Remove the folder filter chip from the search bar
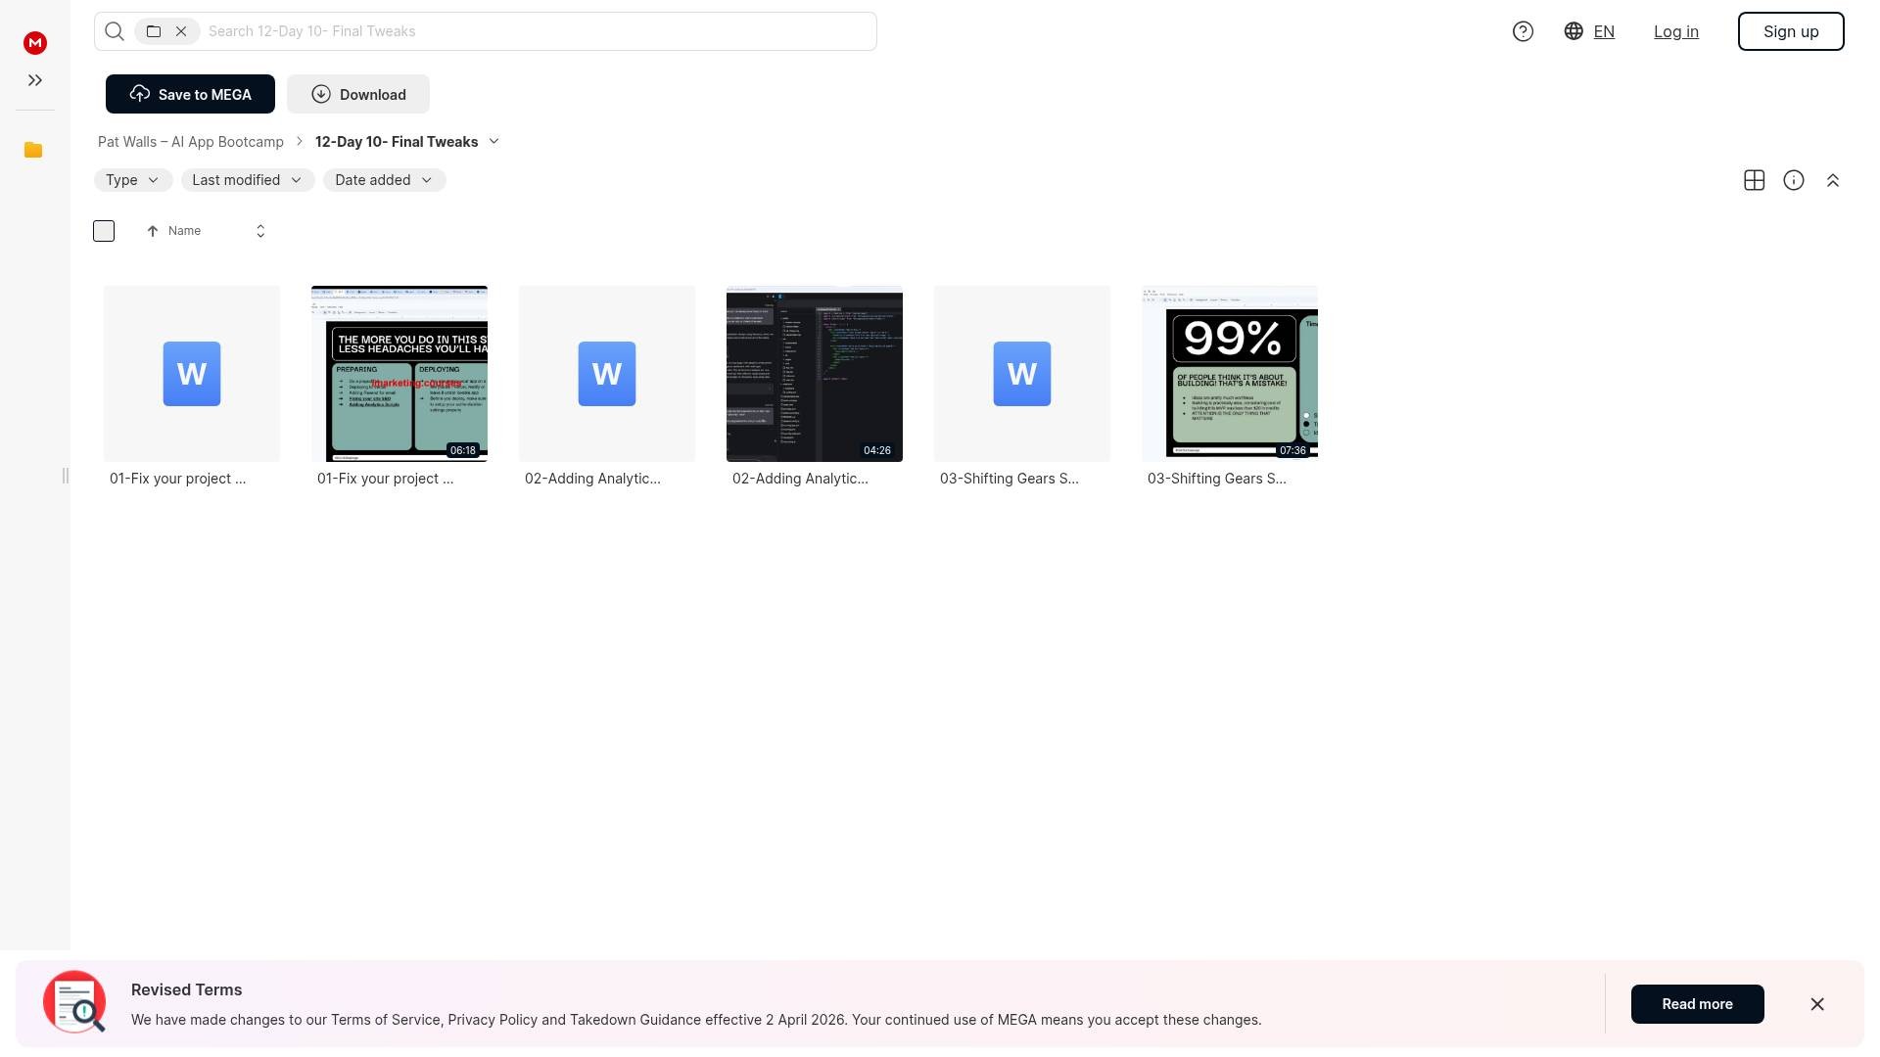The width and height of the screenshot is (1880, 1057). [181, 31]
